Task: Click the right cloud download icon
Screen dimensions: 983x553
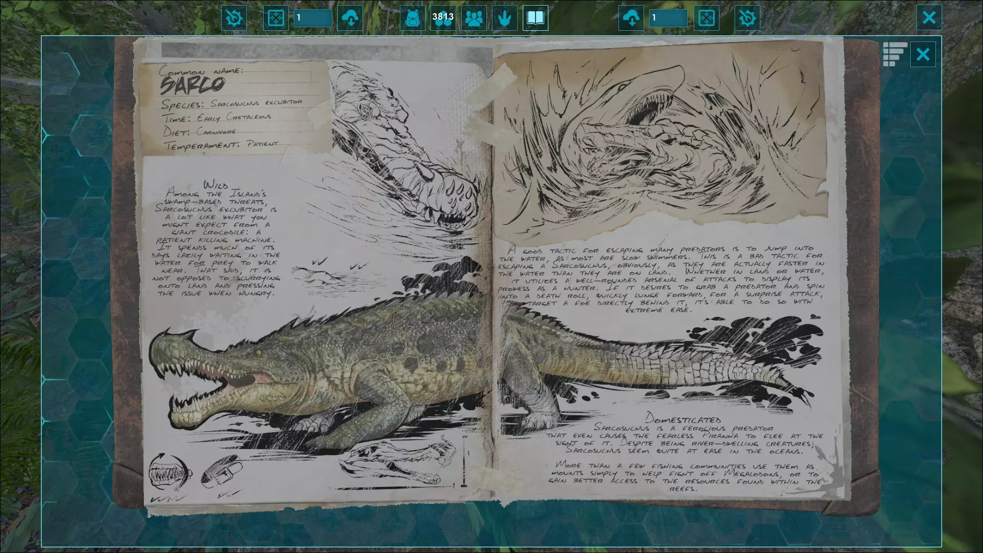Action: tap(631, 18)
